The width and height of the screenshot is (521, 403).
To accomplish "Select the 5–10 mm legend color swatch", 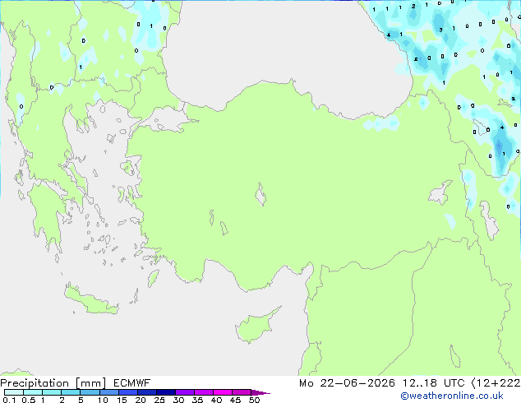I will [x=90, y=392].
